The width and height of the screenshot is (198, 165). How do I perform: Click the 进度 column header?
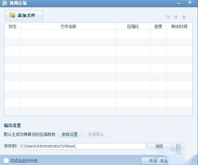click(158, 26)
